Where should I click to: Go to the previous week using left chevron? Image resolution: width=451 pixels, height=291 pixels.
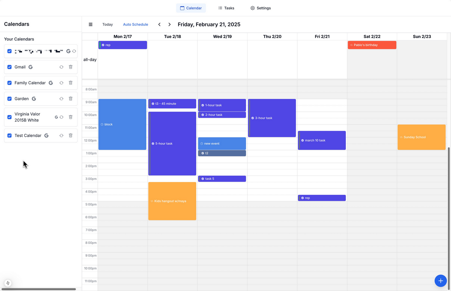click(159, 25)
